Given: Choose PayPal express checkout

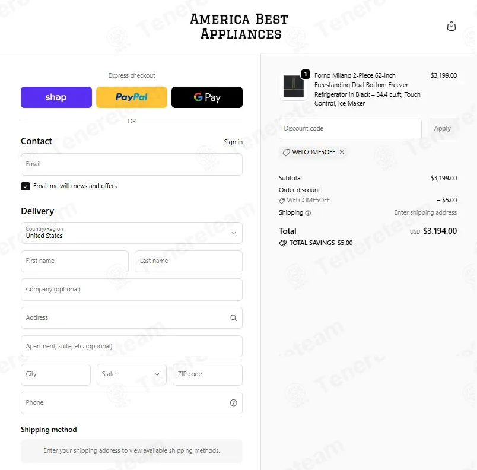Looking at the screenshot, I should [132, 97].
